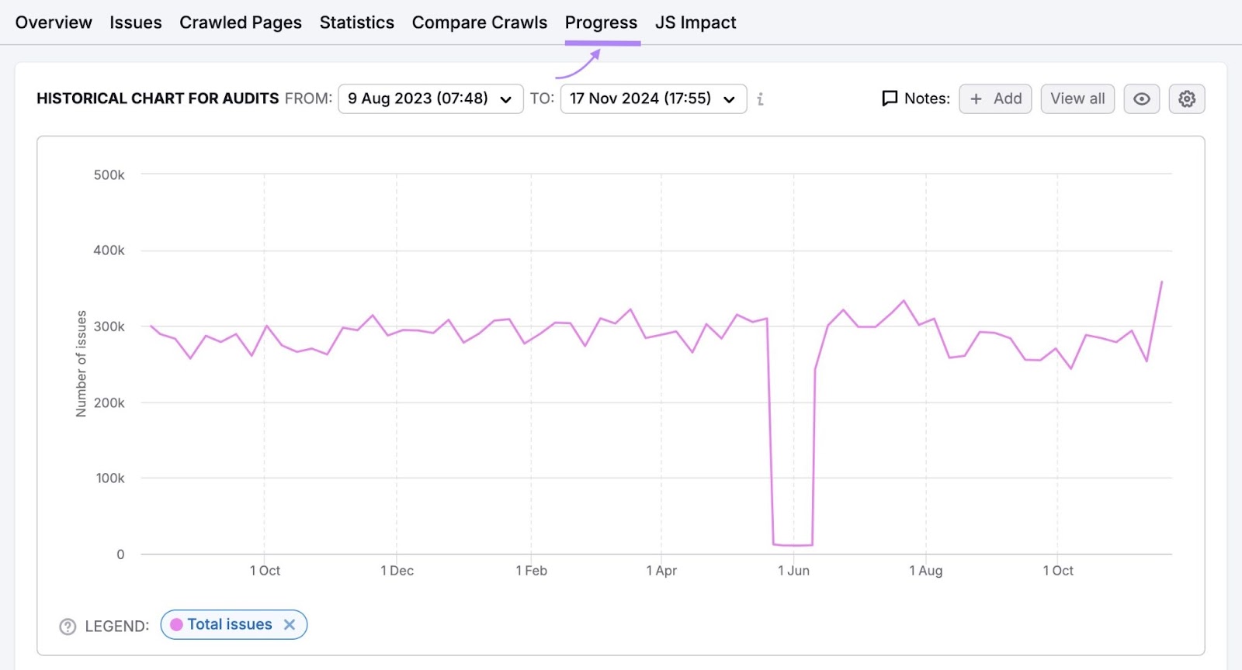
Task: Open the JS Impact tab
Action: coord(696,22)
